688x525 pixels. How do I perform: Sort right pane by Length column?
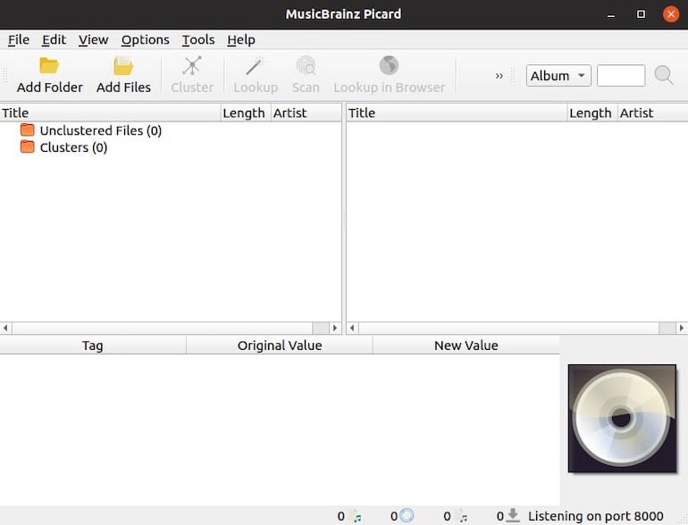tap(592, 113)
